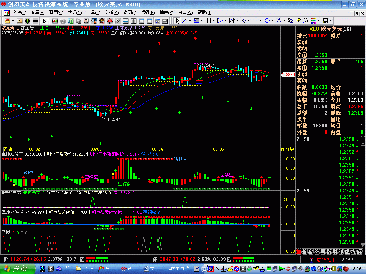Open the color palette dots picker
366x274 pixels.
click(313, 21)
